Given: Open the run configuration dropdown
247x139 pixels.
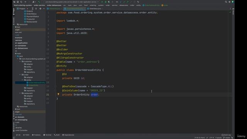Looking at the screenshot, I should (71, 2).
